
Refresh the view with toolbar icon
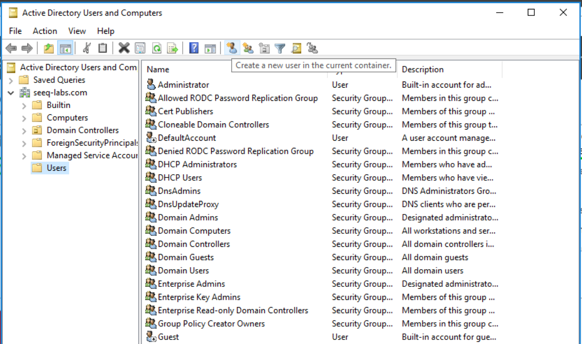click(x=157, y=48)
